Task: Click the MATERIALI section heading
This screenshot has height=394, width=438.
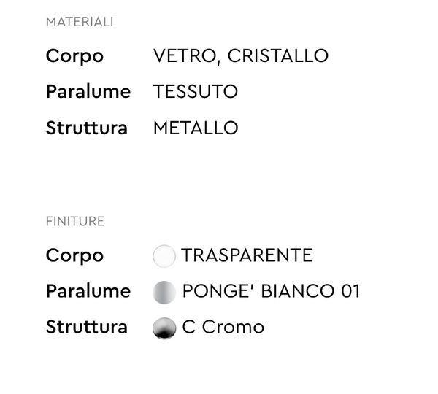Action: [x=80, y=23]
